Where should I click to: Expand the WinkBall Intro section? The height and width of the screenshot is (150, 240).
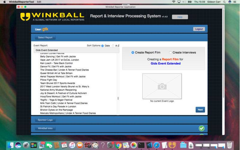tap(45, 128)
